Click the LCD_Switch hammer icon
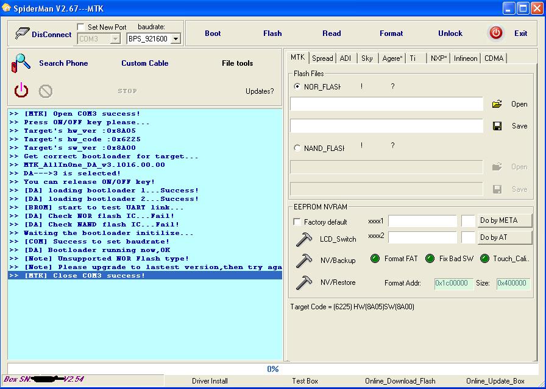 point(303,239)
